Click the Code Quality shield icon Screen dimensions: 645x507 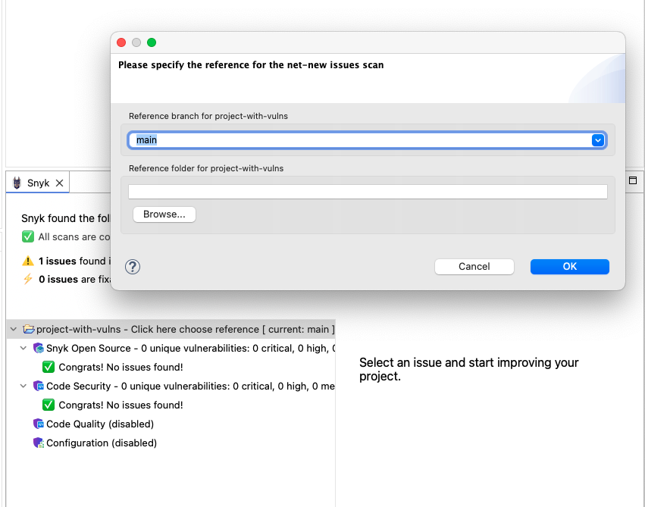tap(39, 424)
